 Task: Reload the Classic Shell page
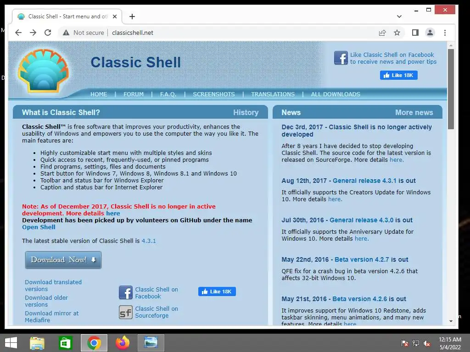[48, 33]
